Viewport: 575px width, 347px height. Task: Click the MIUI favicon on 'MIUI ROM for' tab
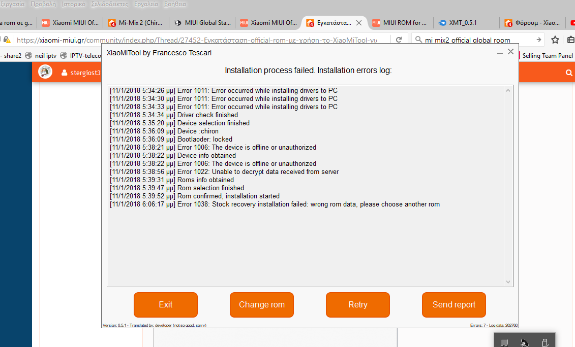click(x=376, y=23)
